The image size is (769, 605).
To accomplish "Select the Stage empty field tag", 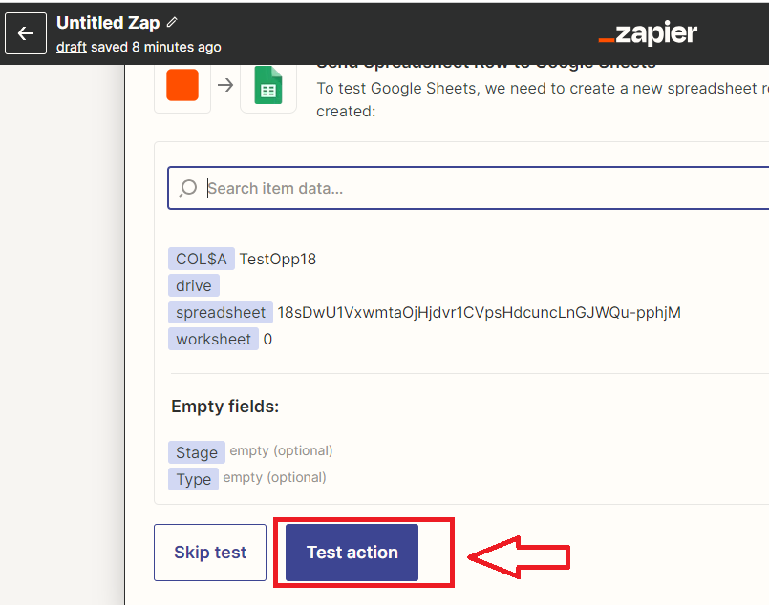I will [x=197, y=452].
